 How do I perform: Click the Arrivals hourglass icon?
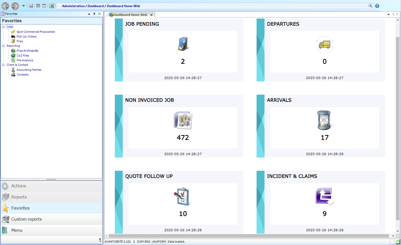324,120
